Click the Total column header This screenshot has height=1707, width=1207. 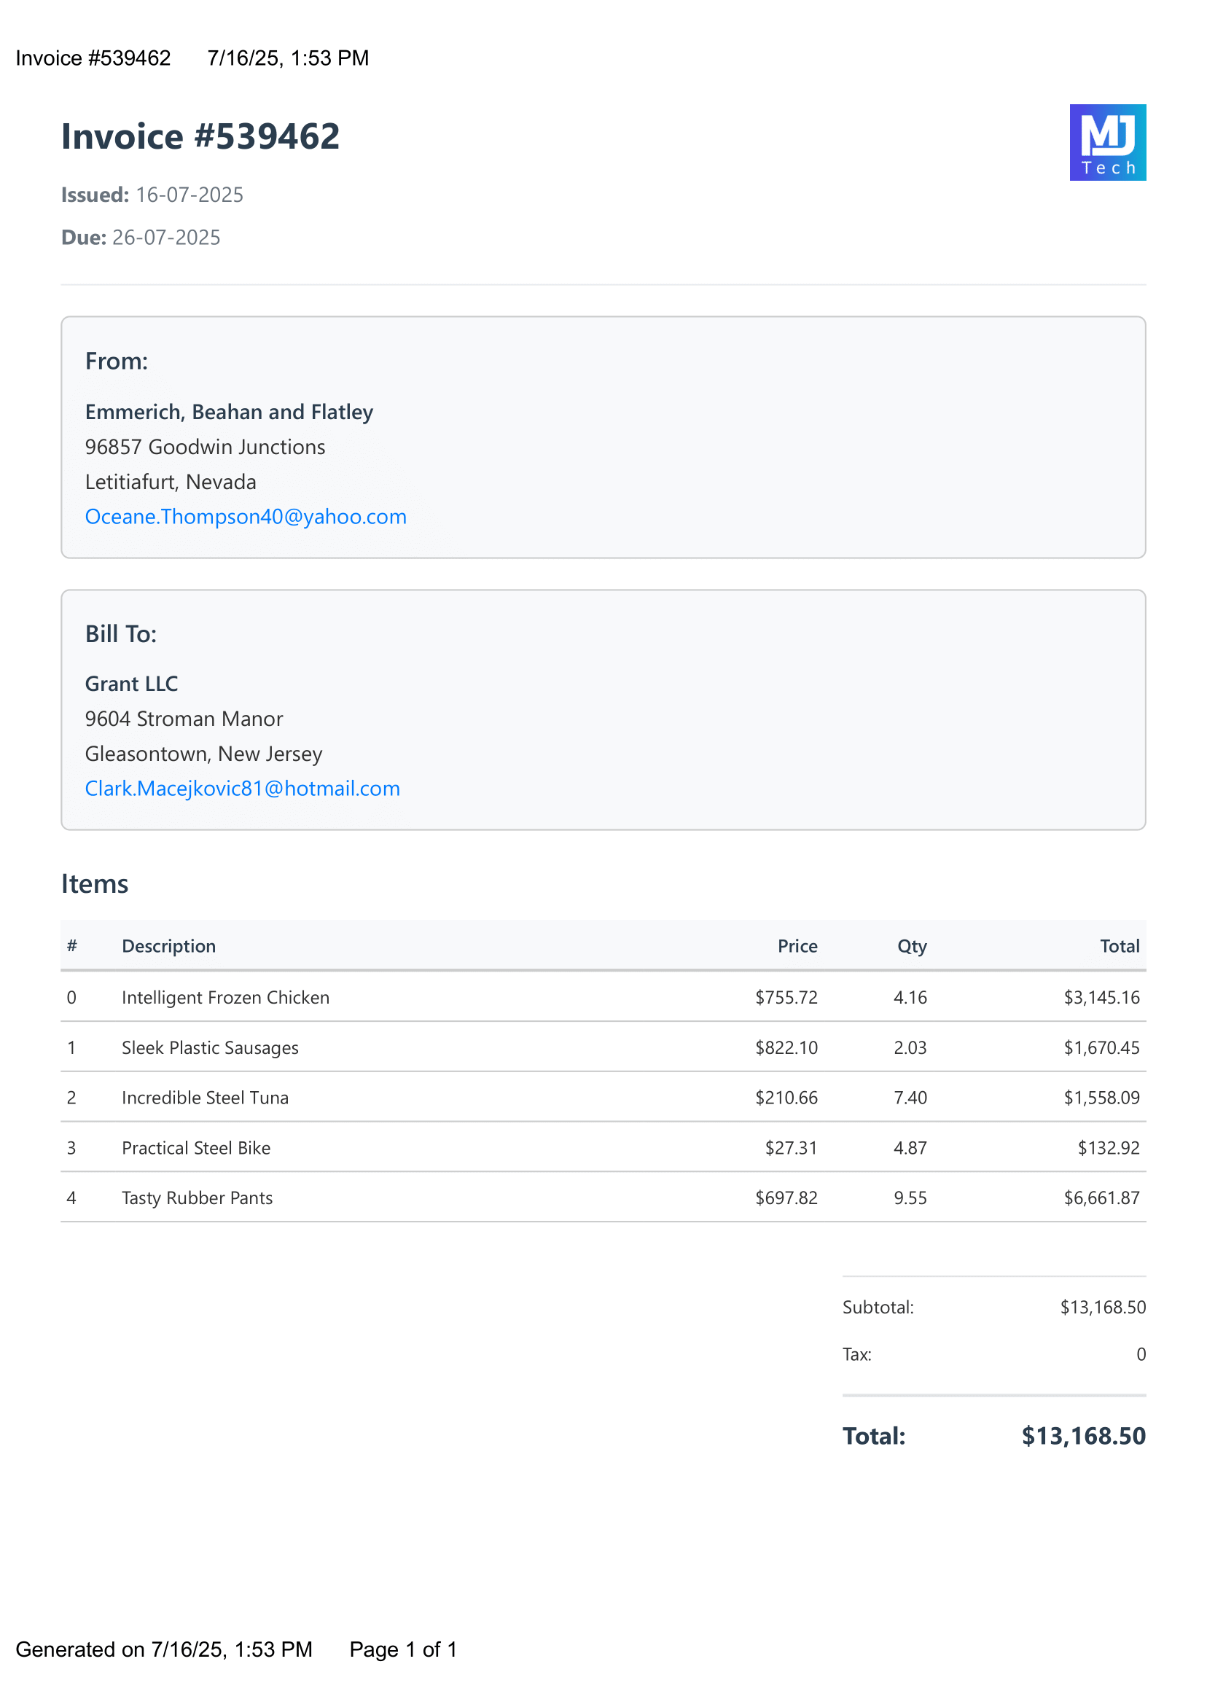point(1122,945)
